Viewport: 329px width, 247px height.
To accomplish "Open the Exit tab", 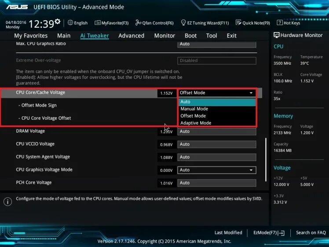I will 232,36.
